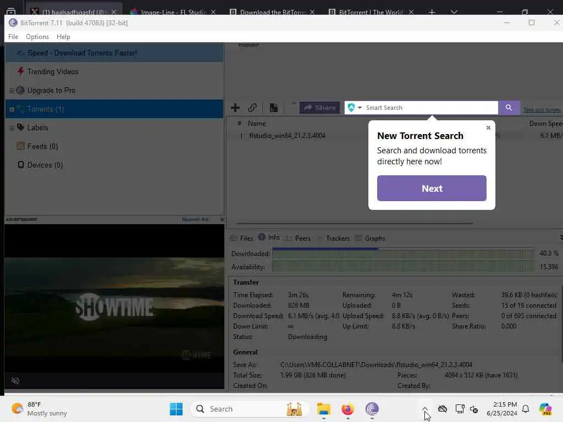This screenshot has height=422, width=563.
Task: Click the Save As path text
Action: [376, 365]
